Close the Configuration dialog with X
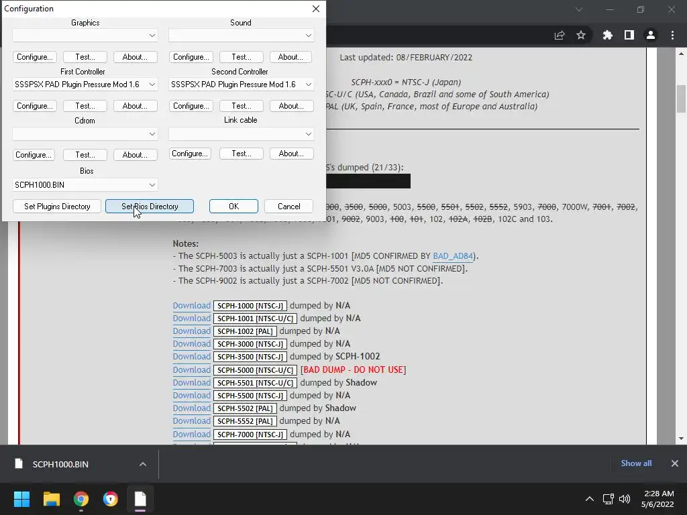 [x=316, y=9]
